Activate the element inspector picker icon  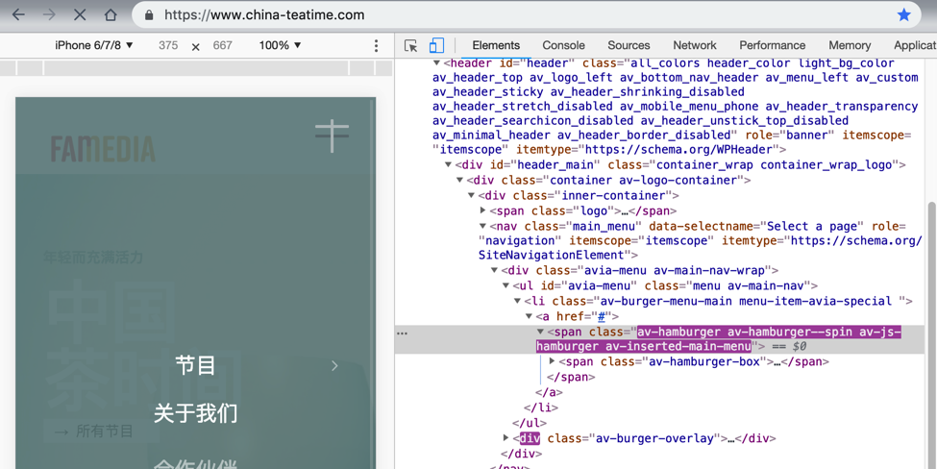pyautogui.click(x=410, y=45)
